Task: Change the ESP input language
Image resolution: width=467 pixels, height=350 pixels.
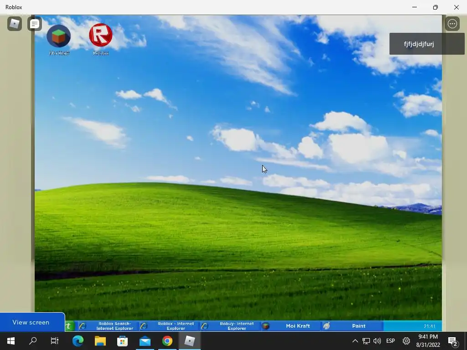Action: point(390,341)
